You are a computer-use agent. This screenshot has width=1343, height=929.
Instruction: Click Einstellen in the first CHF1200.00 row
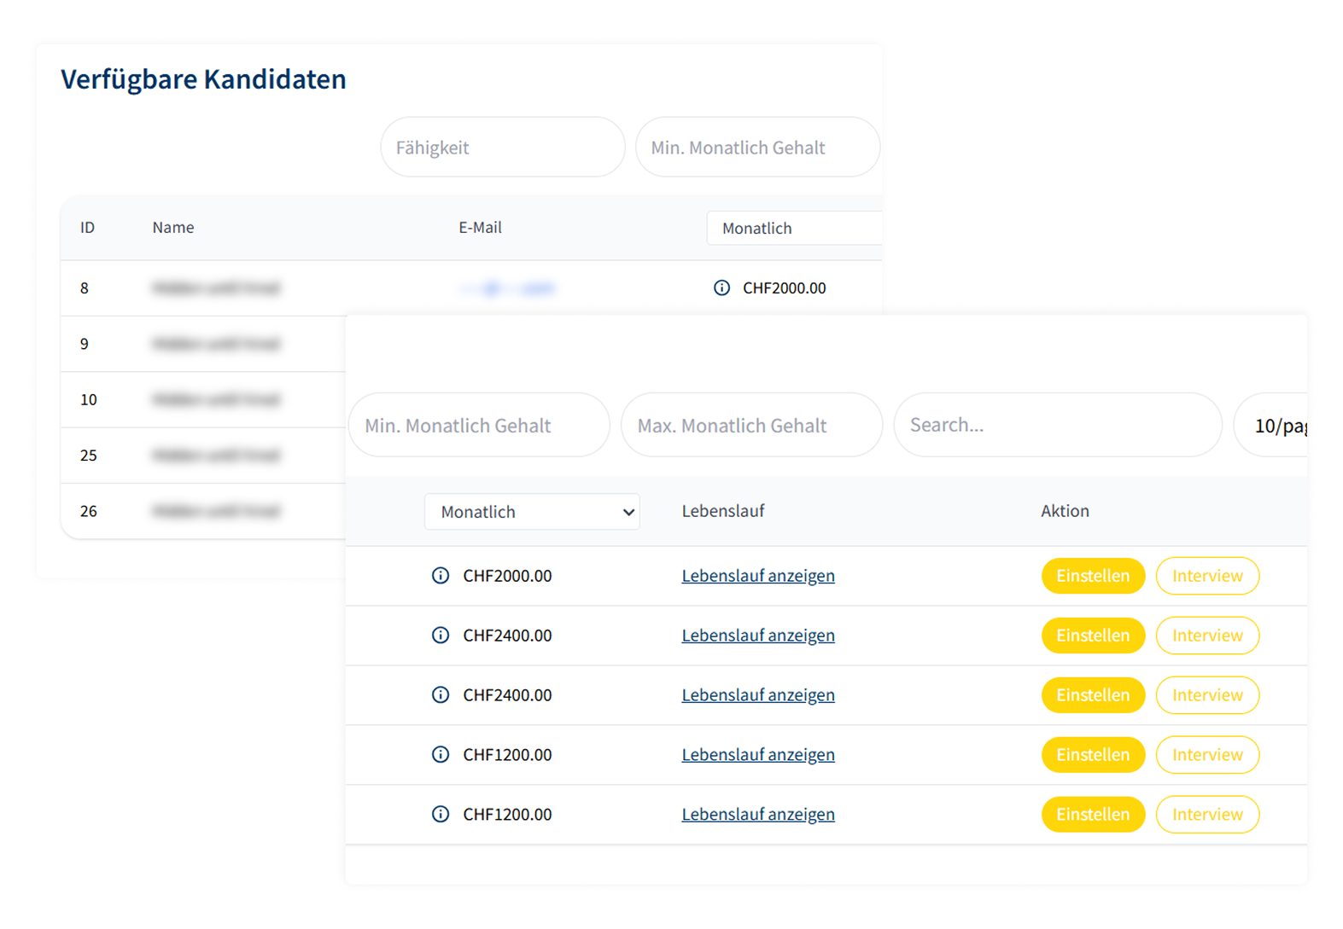pos(1093,755)
